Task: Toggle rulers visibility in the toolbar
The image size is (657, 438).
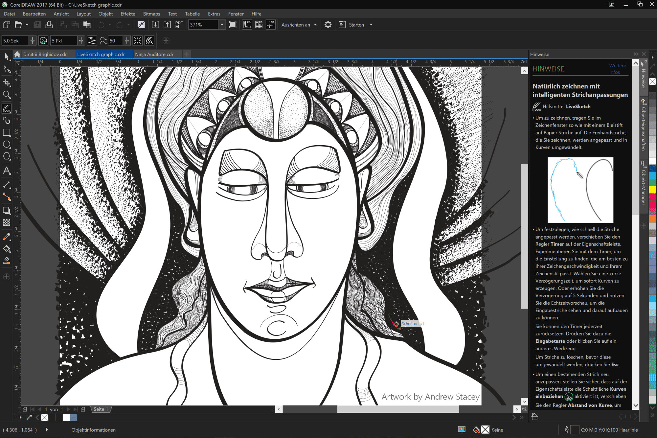Action: point(247,24)
